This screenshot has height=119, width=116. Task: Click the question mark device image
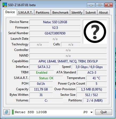(x=95, y=32)
